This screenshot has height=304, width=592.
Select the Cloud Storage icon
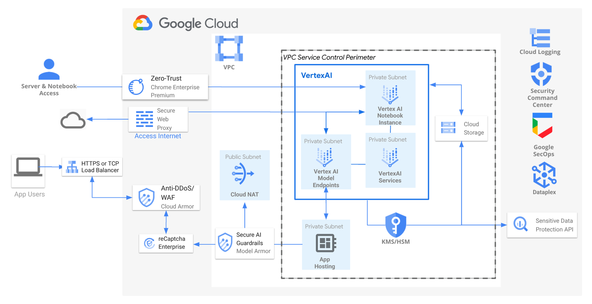click(x=448, y=128)
